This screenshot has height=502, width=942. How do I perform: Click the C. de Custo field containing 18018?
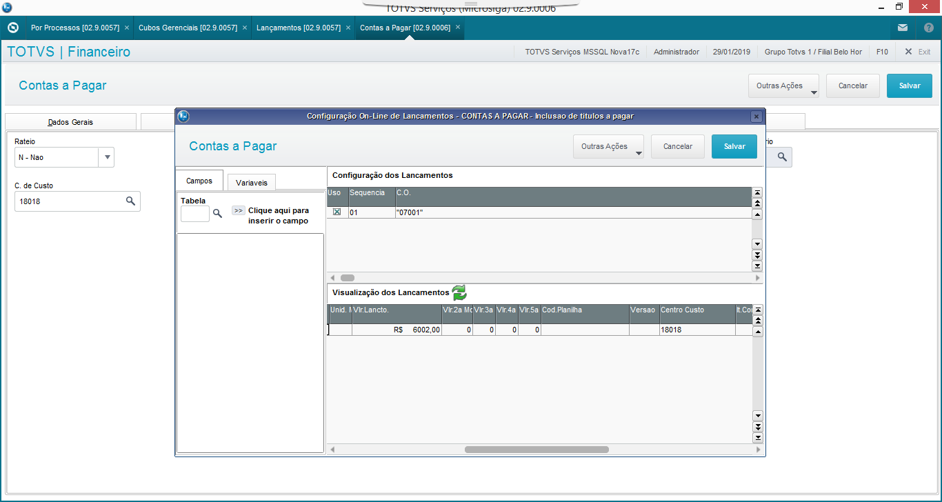(x=77, y=201)
